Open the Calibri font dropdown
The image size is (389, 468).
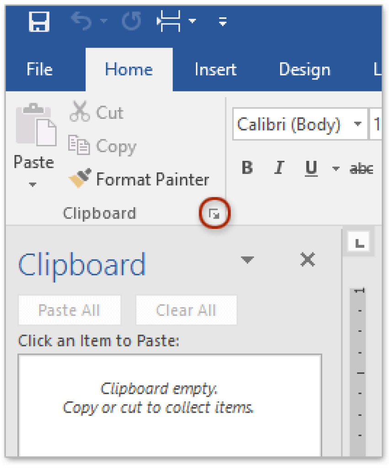click(x=358, y=124)
